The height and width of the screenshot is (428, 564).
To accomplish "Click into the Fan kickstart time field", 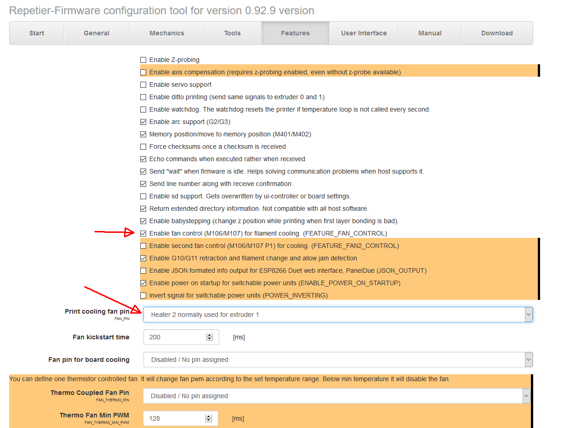I will point(175,337).
